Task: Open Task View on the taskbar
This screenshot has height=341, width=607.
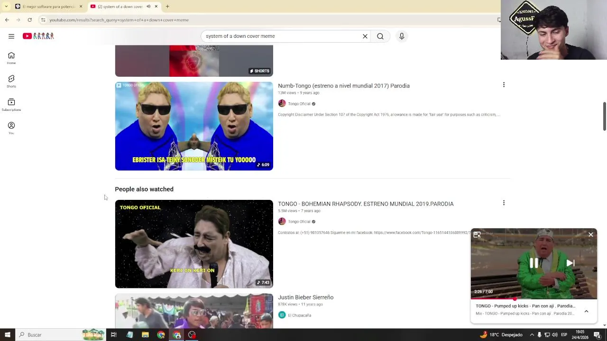Action: (x=114, y=335)
